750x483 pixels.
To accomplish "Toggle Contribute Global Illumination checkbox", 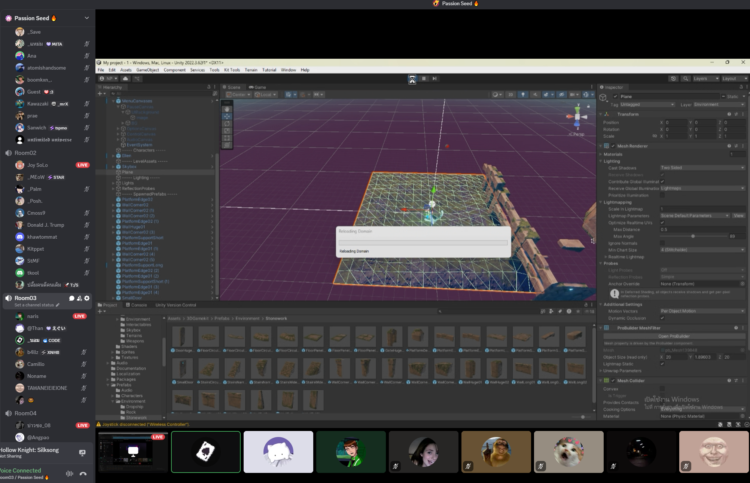I will point(662,181).
